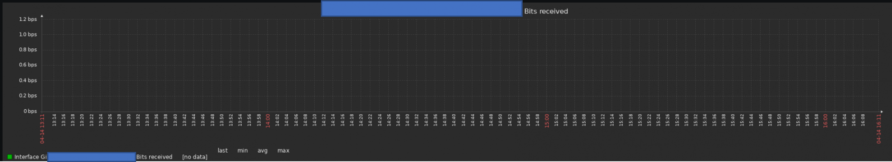Click the 'max' legend column header
892x162 pixels.
click(x=283, y=151)
